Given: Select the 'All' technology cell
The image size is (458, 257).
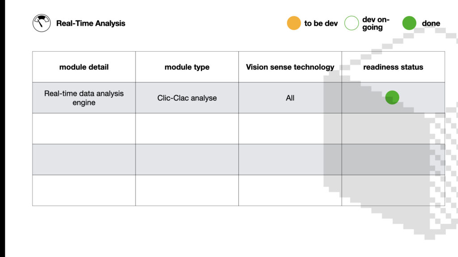Looking at the screenshot, I should [290, 98].
